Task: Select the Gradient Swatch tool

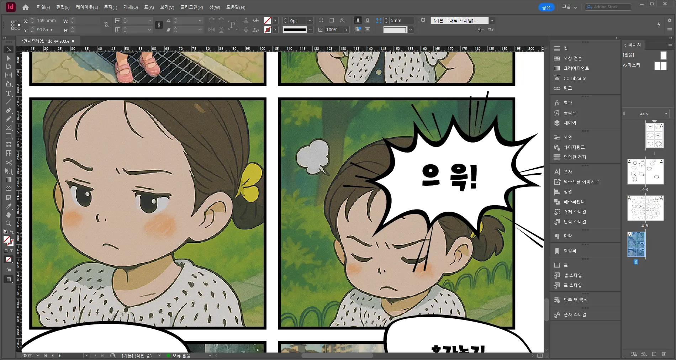Action: coord(9,180)
